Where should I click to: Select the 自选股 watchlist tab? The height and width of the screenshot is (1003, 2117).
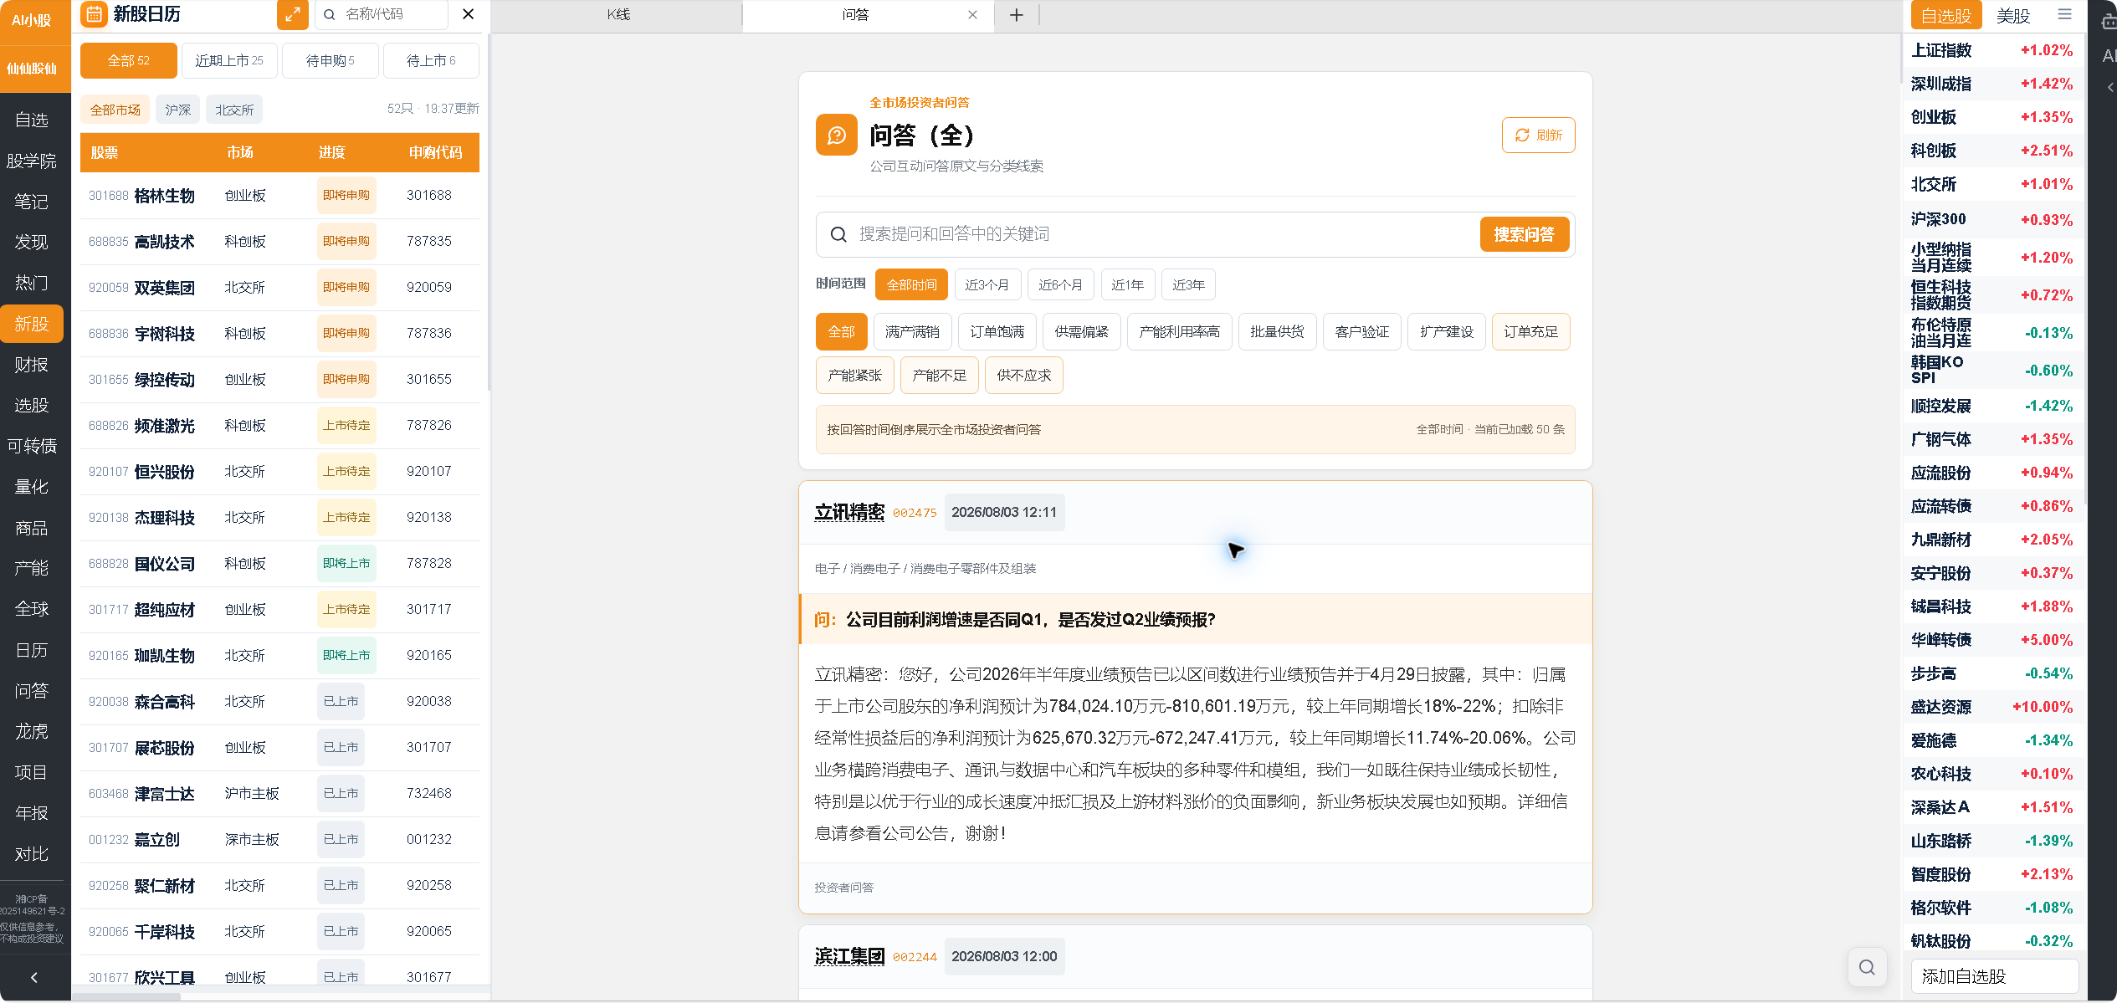(1945, 15)
